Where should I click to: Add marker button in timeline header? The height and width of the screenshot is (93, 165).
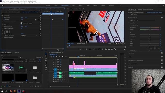click(60, 57)
